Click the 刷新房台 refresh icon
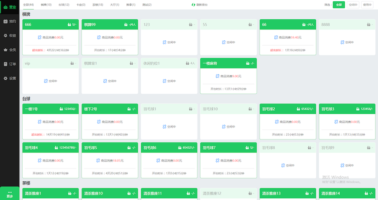This screenshot has height=200, width=378. click(193, 5)
